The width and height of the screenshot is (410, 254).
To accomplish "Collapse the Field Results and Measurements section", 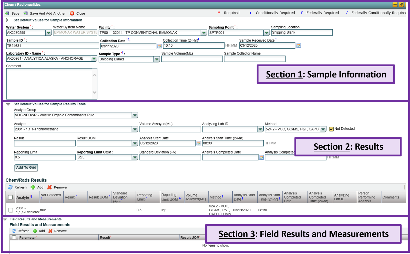I will point(5,219).
